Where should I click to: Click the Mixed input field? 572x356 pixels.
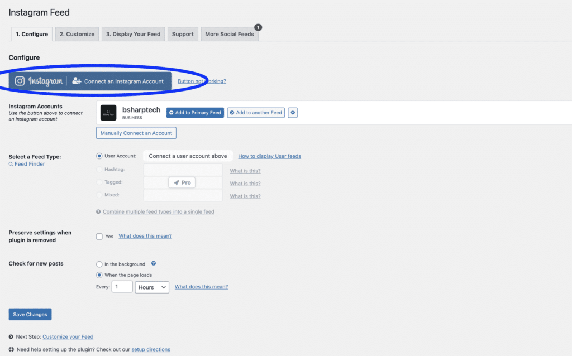click(183, 195)
